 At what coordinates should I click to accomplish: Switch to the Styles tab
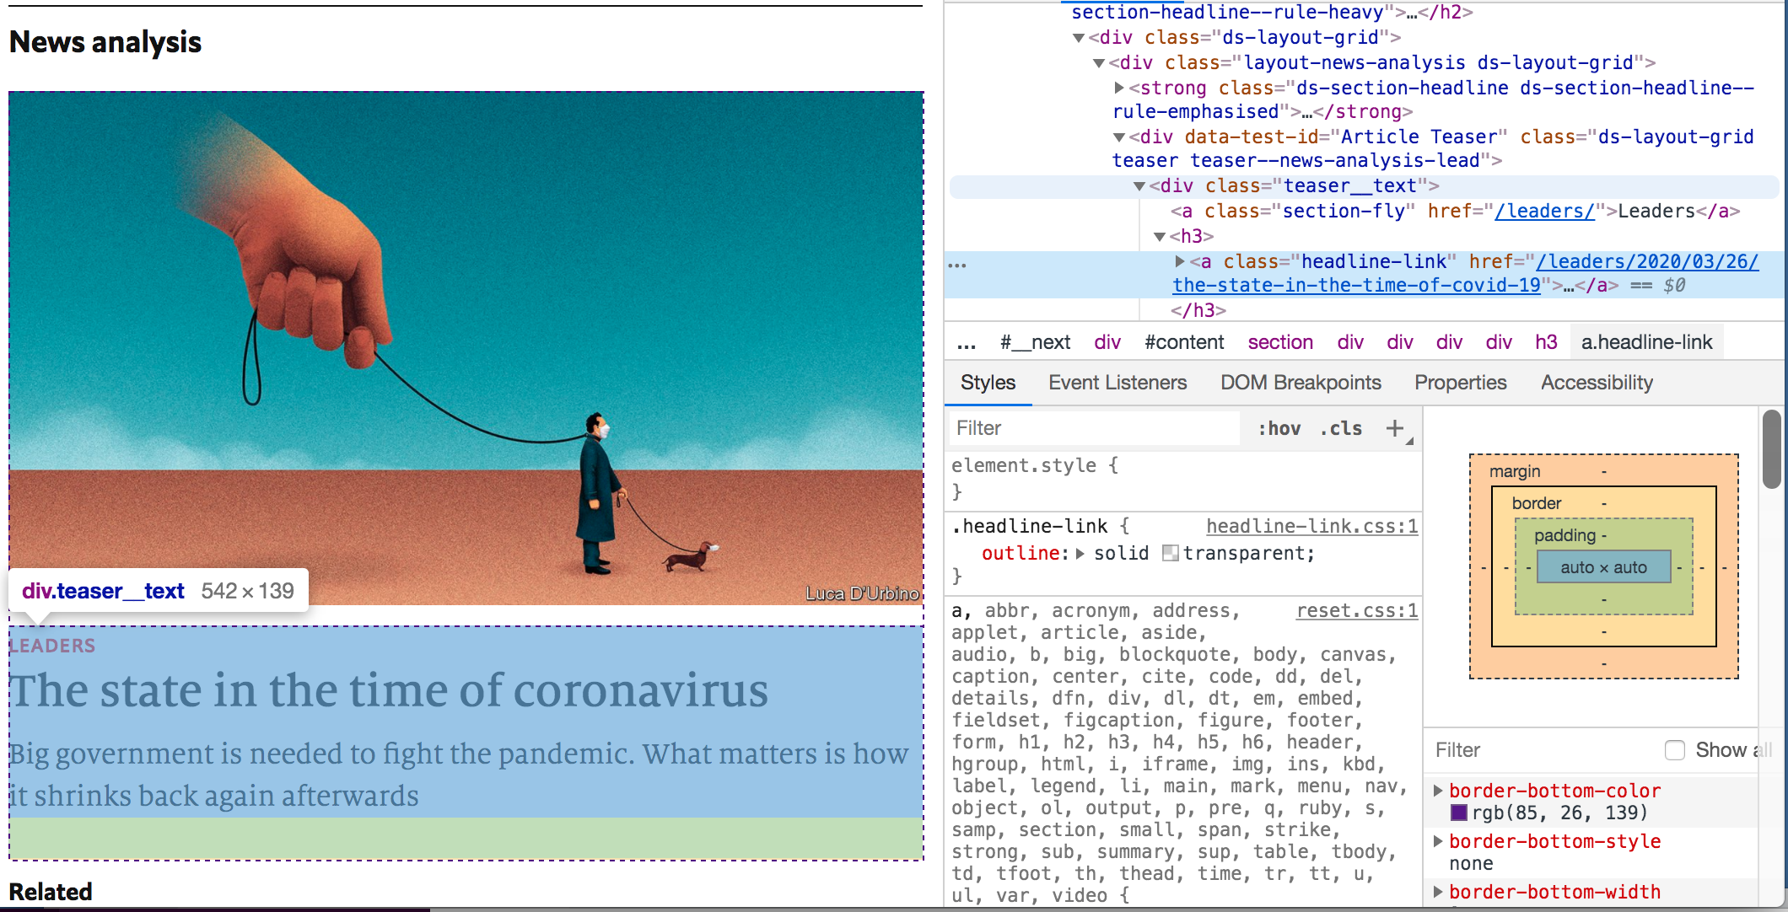988,383
